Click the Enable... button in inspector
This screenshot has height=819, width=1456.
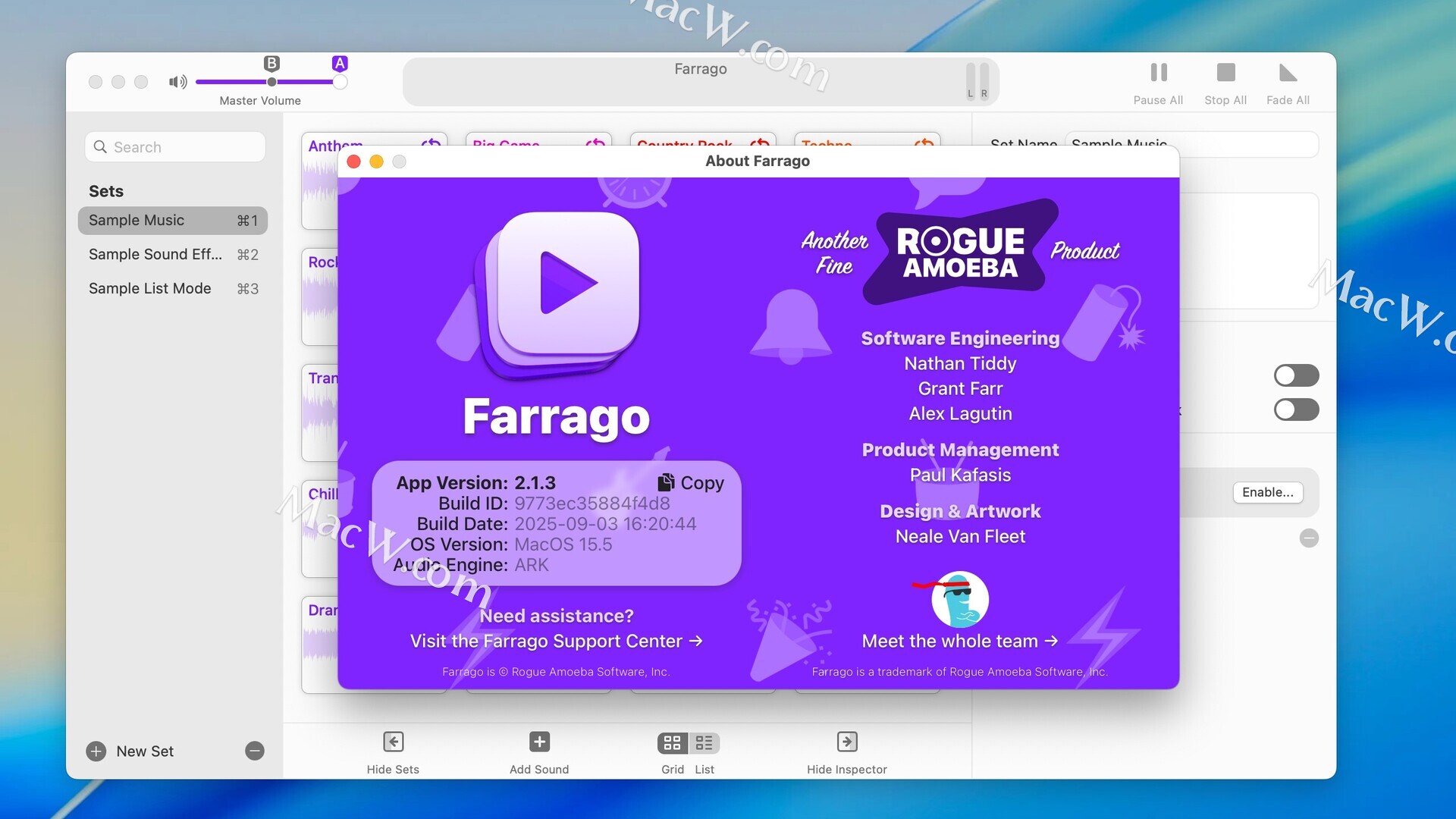[1268, 492]
